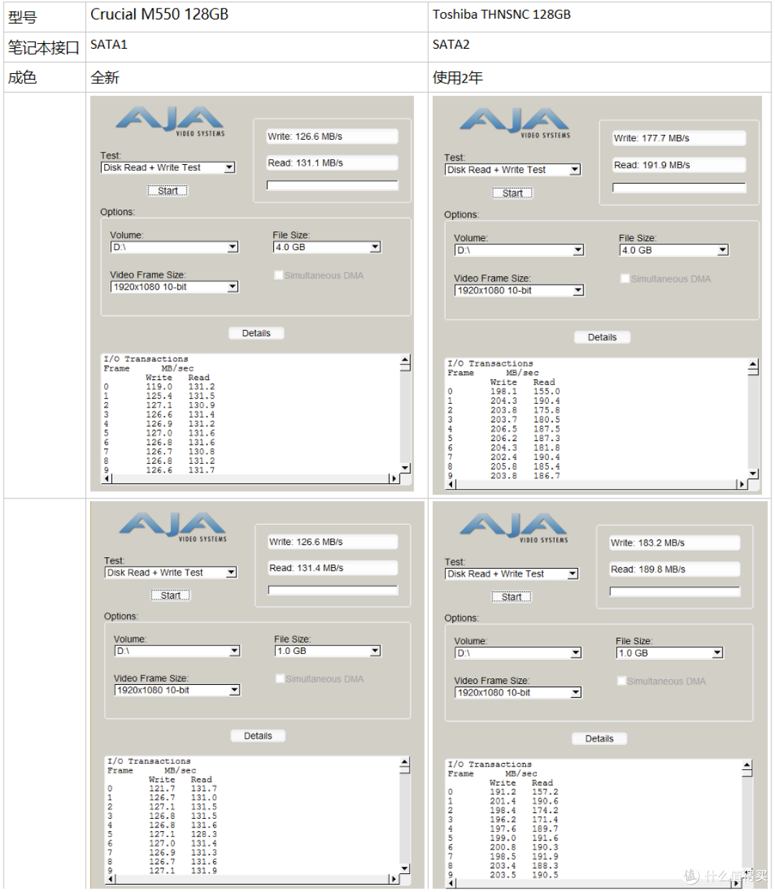775x892 pixels.
Task: Click scroll-left arrow in Toshiba 1.0 GB transactions list
Action: click(452, 883)
